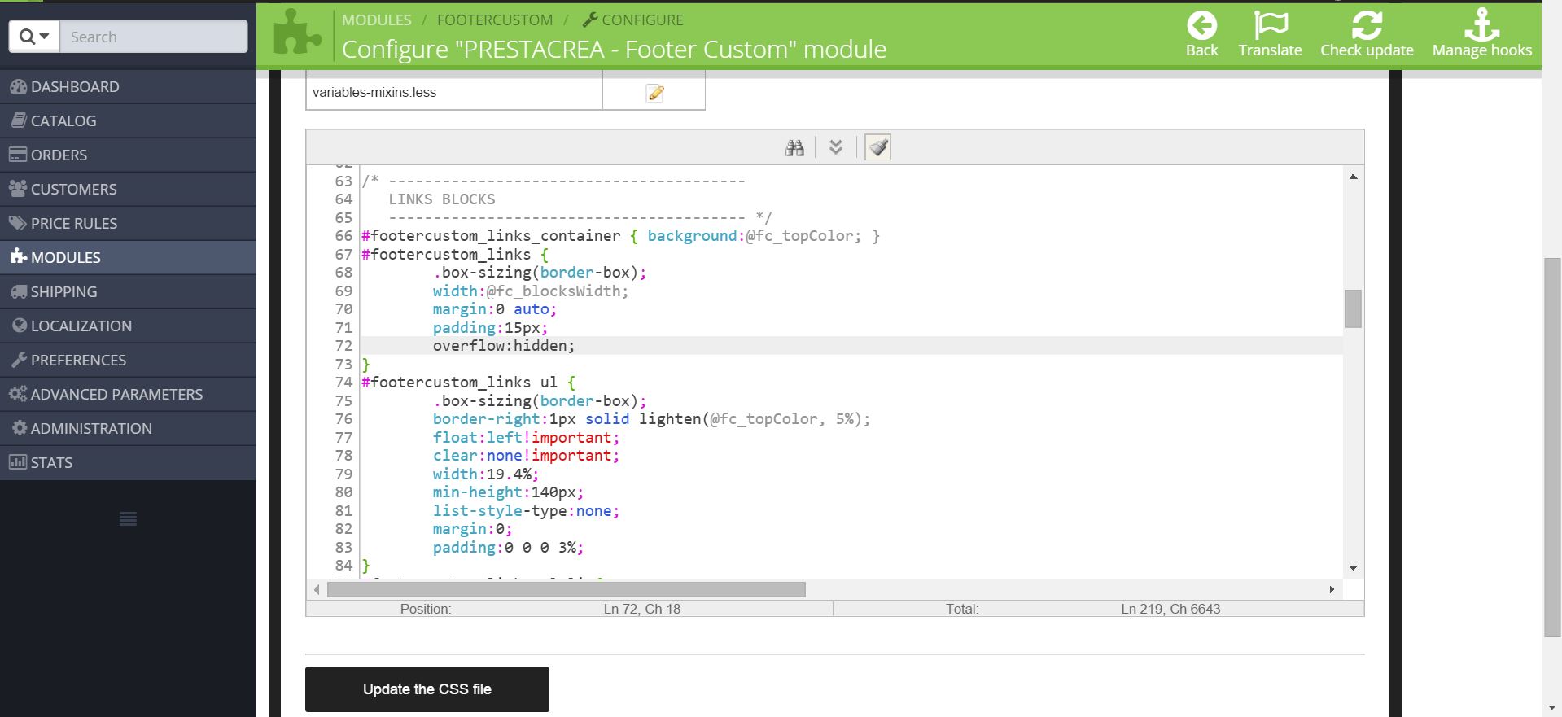Image resolution: width=1562 pixels, height=717 pixels.
Task: Click the Advanced Parameters gears icon
Action: click(x=18, y=394)
